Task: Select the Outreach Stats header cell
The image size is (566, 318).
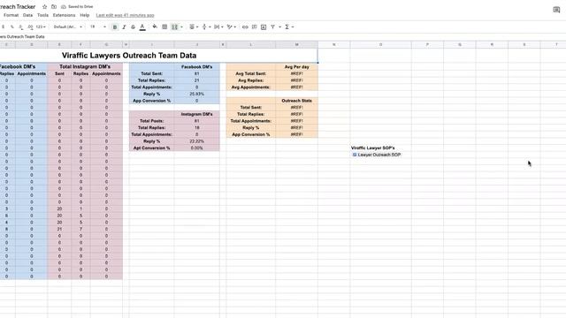Action: point(297,101)
